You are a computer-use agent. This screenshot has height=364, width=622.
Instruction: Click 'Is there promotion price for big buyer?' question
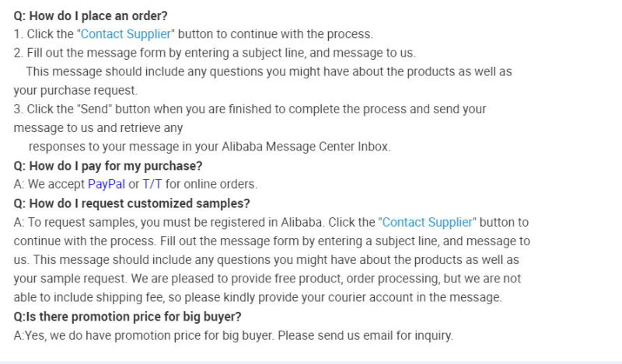(x=128, y=317)
